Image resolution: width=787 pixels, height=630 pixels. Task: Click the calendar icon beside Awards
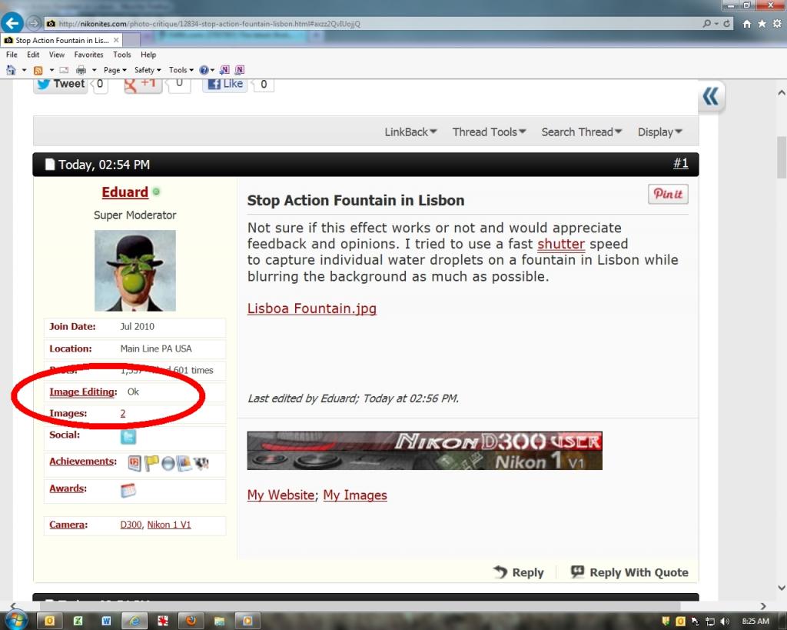pyautogui.click(x=128, y=490)
